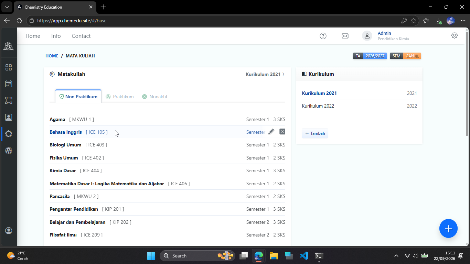Switch to the Non Praktikum tab

[78, 97]
